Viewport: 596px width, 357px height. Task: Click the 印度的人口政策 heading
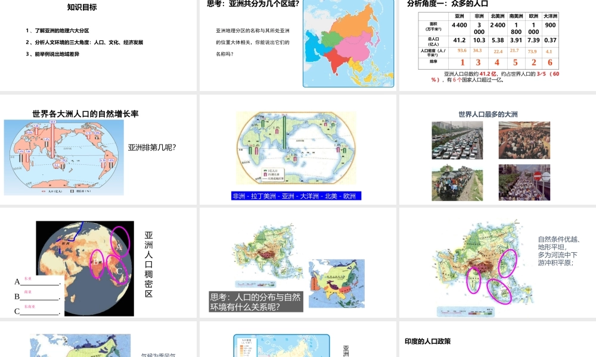[x=427, y=341]
